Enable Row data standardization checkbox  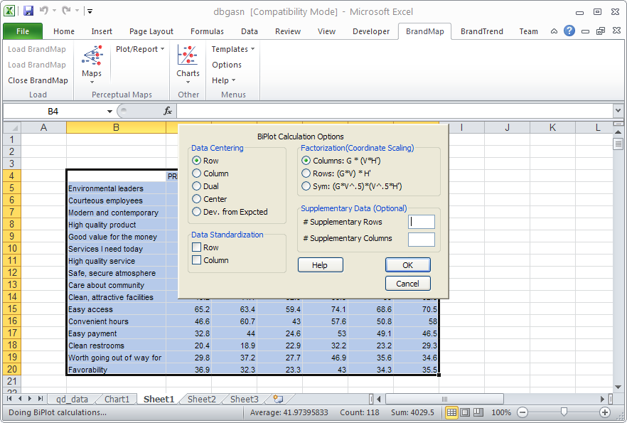pos(197,247)
